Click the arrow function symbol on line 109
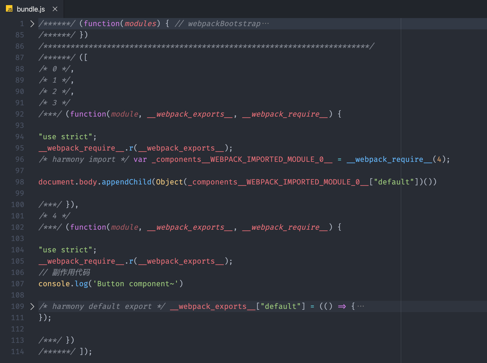The width and height of the screenshot is (487, 363). pos(342,306)
